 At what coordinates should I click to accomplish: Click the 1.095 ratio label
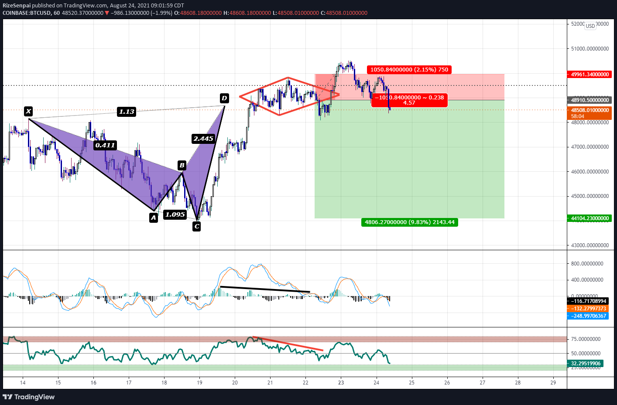pos(175,214)
